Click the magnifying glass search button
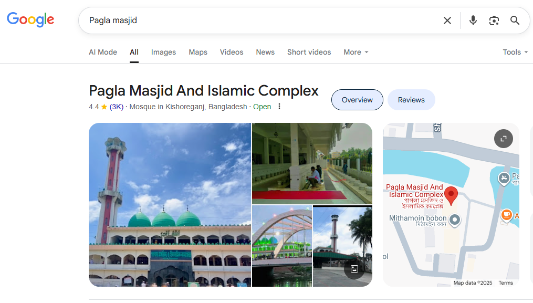 point(515,20)
